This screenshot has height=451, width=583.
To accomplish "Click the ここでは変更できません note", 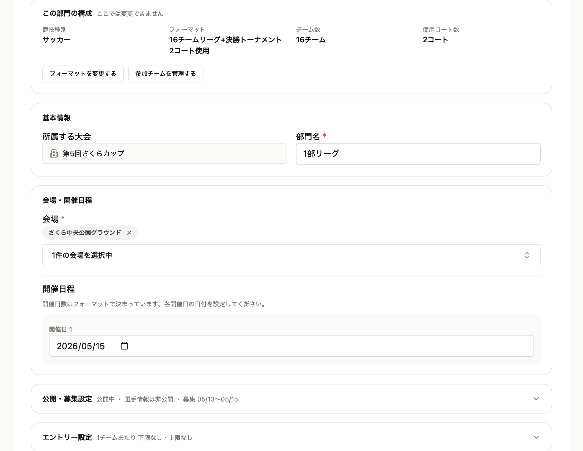I will click(x=130, y=14).
